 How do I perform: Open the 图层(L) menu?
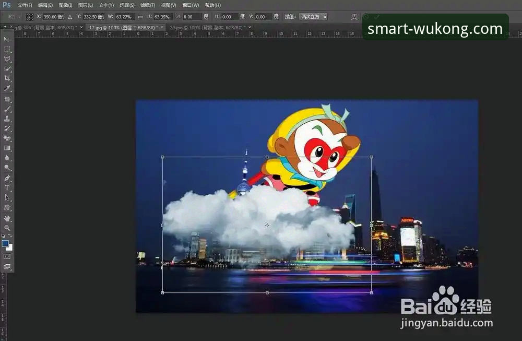pos(85,5)
